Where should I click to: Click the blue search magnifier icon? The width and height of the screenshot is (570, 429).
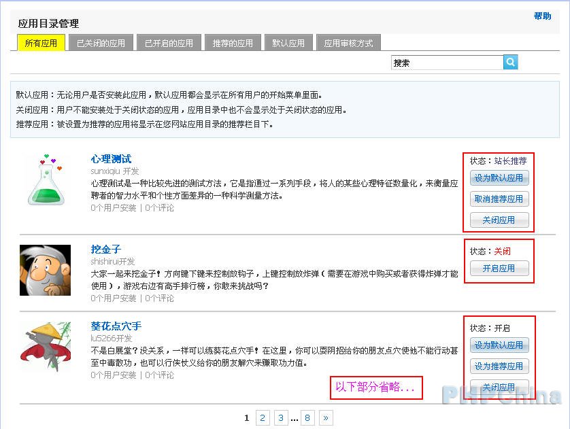(510, 62)
